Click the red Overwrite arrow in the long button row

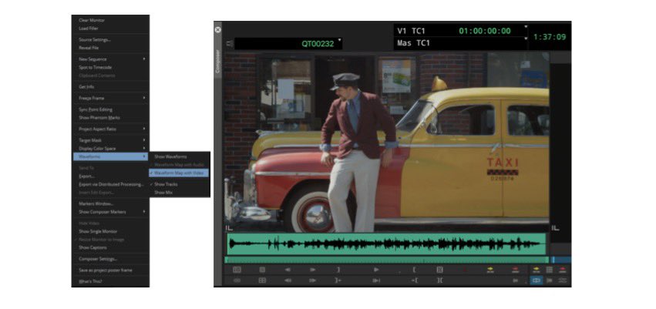(x=516, y=270)
